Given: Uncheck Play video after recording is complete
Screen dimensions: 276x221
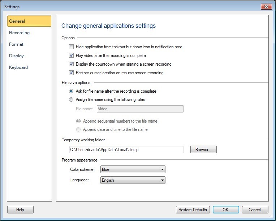Looking at the screenshot, I should [x=72, y=56].
